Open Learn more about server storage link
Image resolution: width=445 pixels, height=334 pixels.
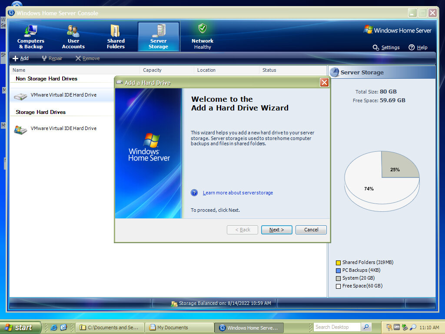tap(238, 193)
